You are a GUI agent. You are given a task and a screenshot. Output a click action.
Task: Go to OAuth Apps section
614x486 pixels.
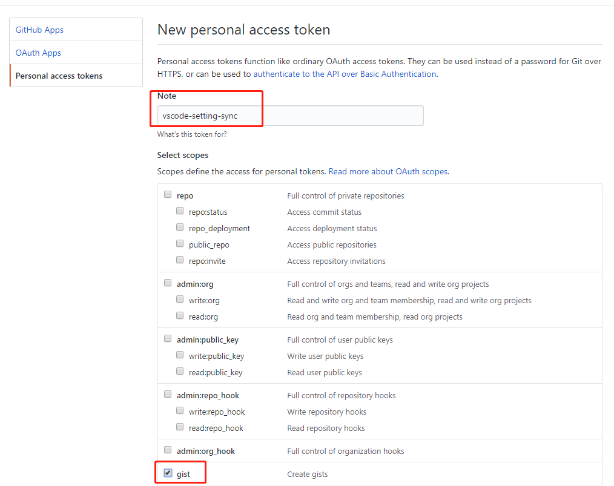pyautogui.click(x=38, y=53)
